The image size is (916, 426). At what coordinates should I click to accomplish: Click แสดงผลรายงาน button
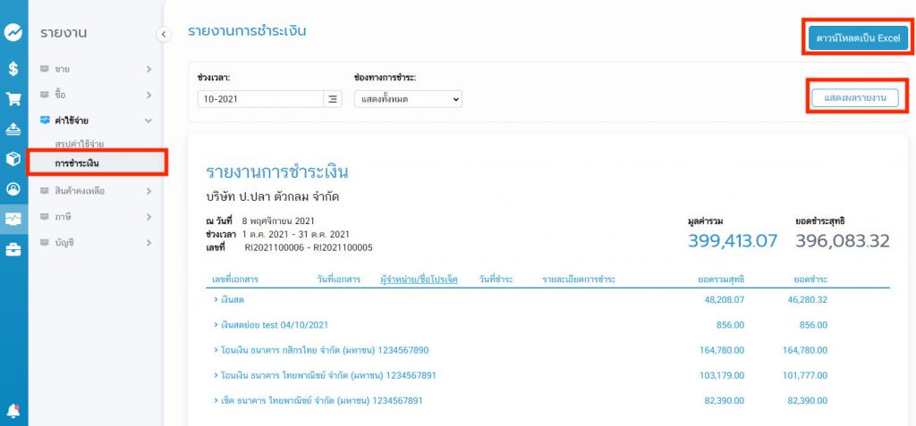click(x=854, y=98)
